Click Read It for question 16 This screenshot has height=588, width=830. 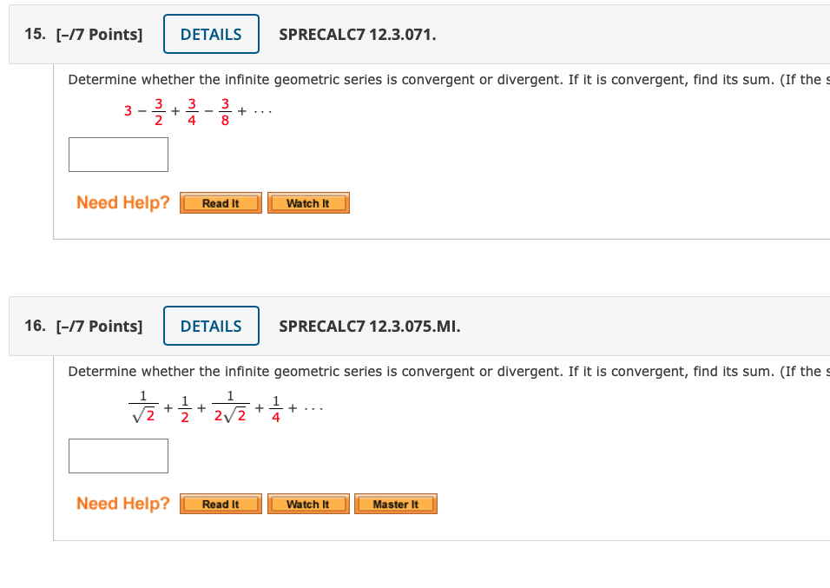click(220, 503)
